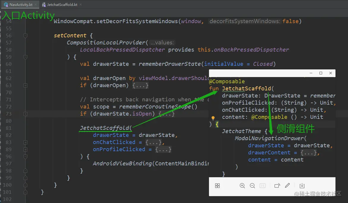Image resolution: width=348 pixels, height=203 pixels.
Task: Click 'this.onBackPressedDispatcher' on line 58
Action: tap(243, 49)
